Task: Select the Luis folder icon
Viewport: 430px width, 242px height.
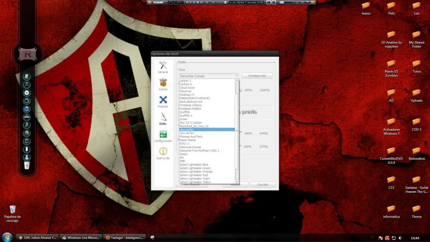Action: pos(417,8)
